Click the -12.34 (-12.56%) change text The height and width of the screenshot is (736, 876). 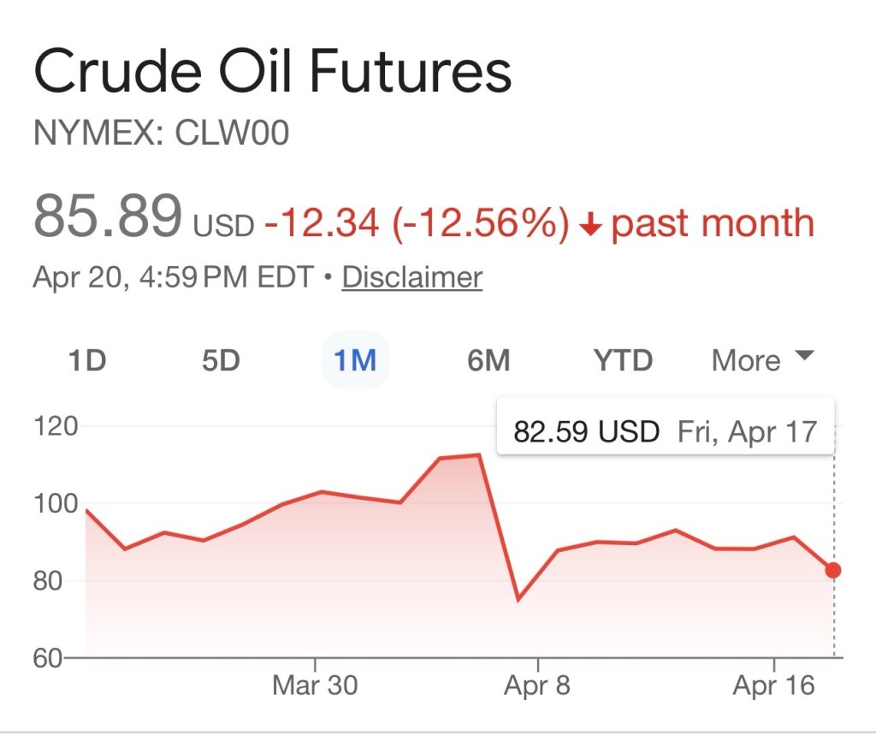coord(417,223)
